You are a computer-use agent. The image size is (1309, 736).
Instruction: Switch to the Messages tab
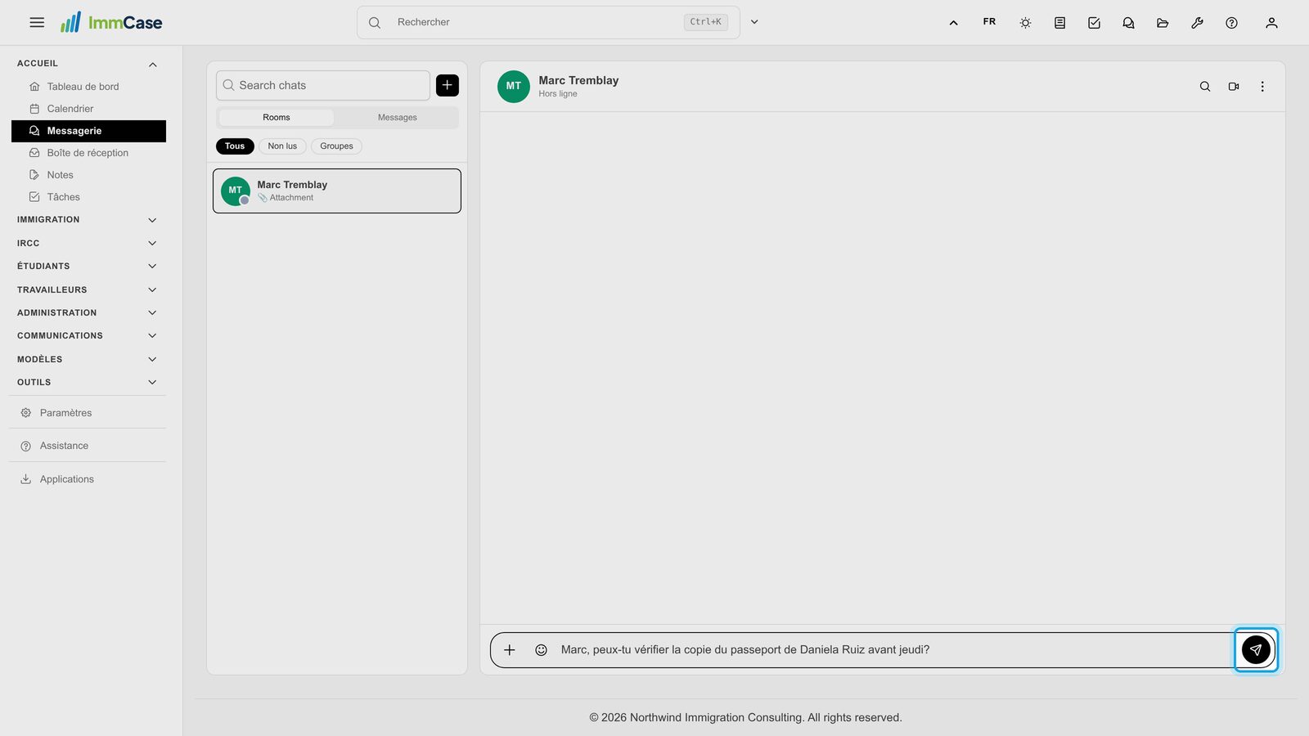398,118
